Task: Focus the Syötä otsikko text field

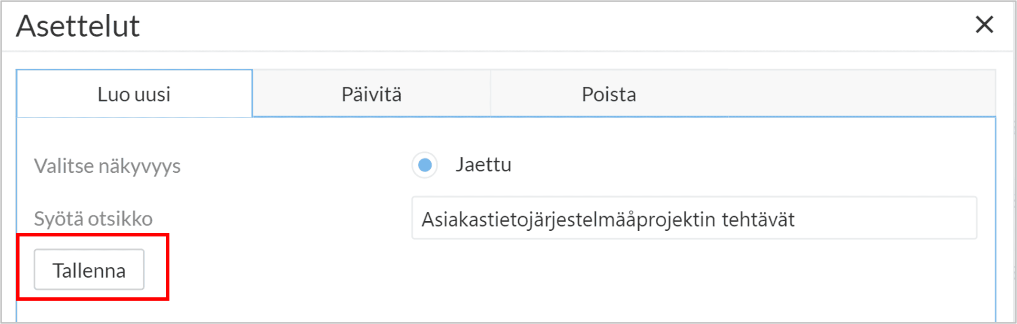Action: [x=694, y=218]
